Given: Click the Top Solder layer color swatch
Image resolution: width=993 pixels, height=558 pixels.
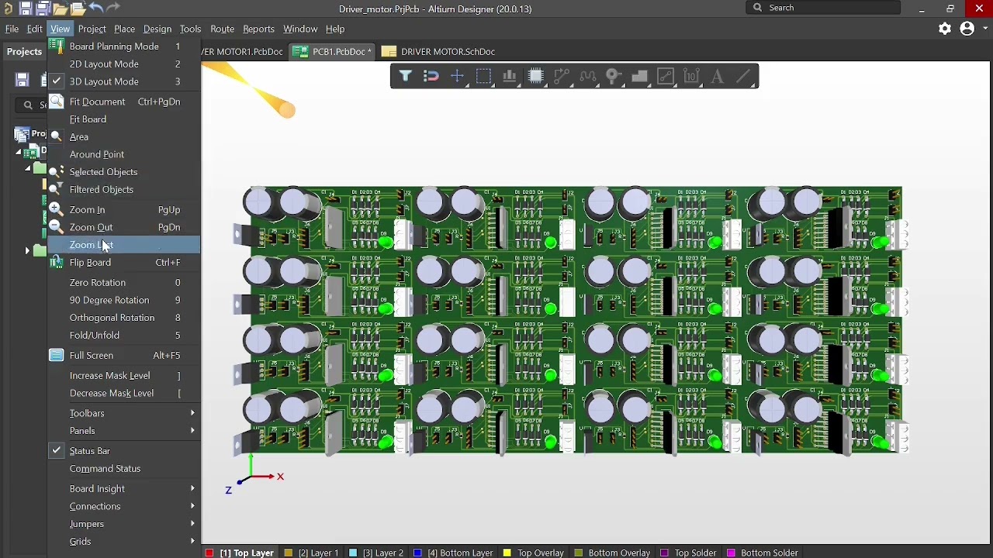Looking at the screenshot, I should pos(664,553).
